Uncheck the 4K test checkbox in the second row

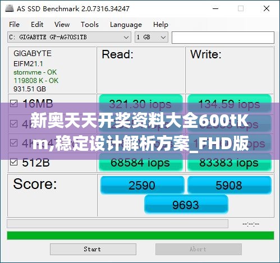pos(13,123)
